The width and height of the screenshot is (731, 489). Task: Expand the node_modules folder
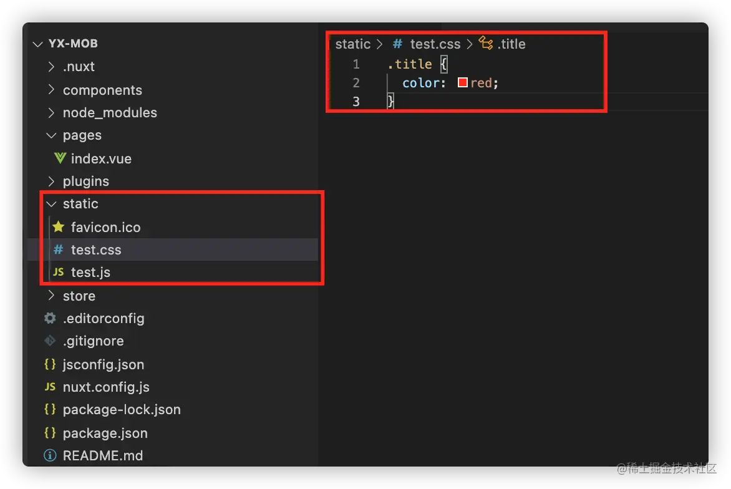51,113
